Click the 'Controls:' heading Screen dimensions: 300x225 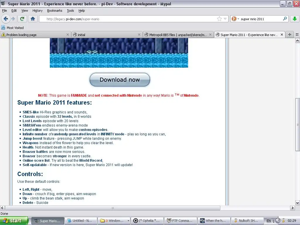pos(30,174)
